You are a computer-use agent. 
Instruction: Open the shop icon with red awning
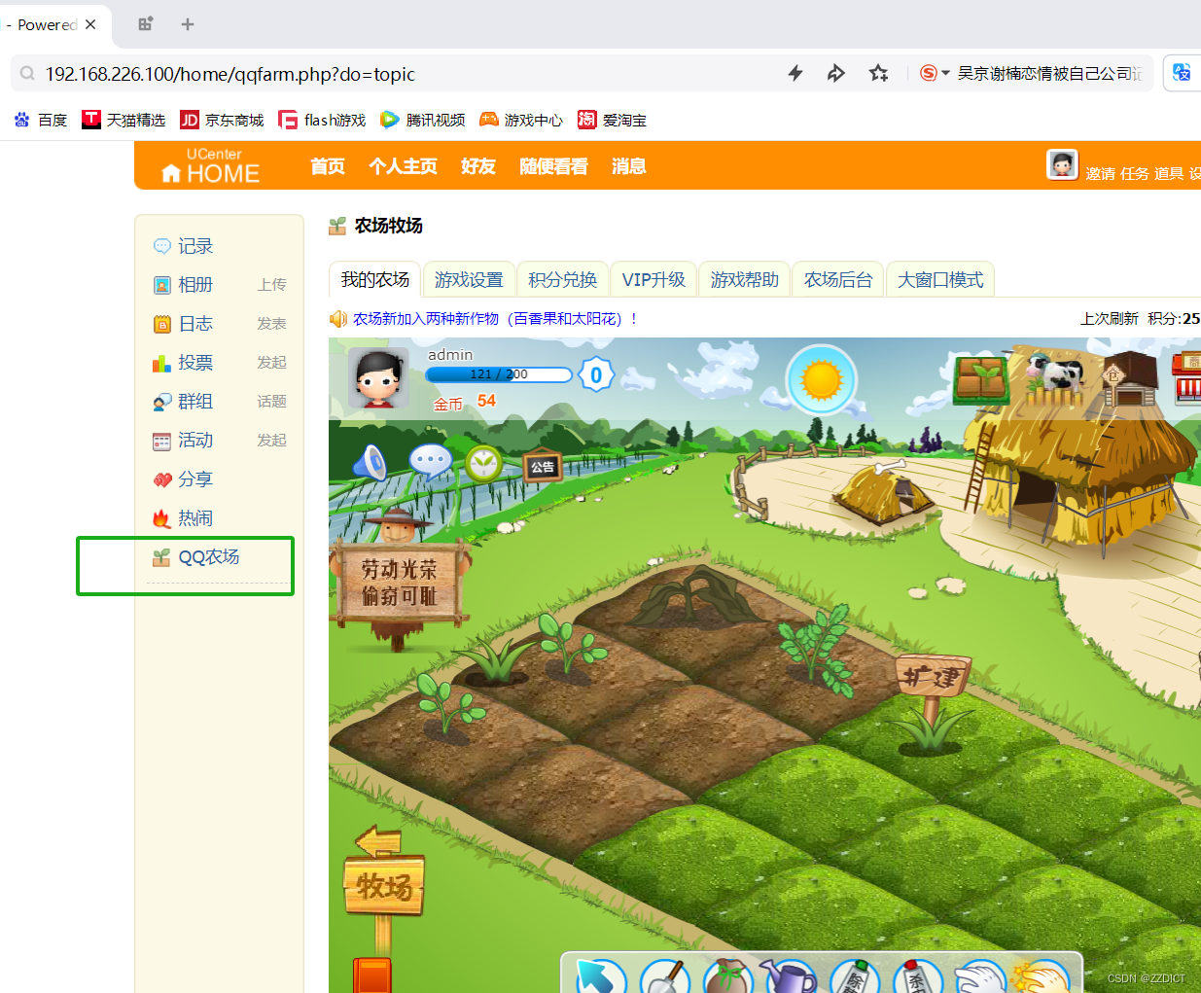tap(1188, 379)
